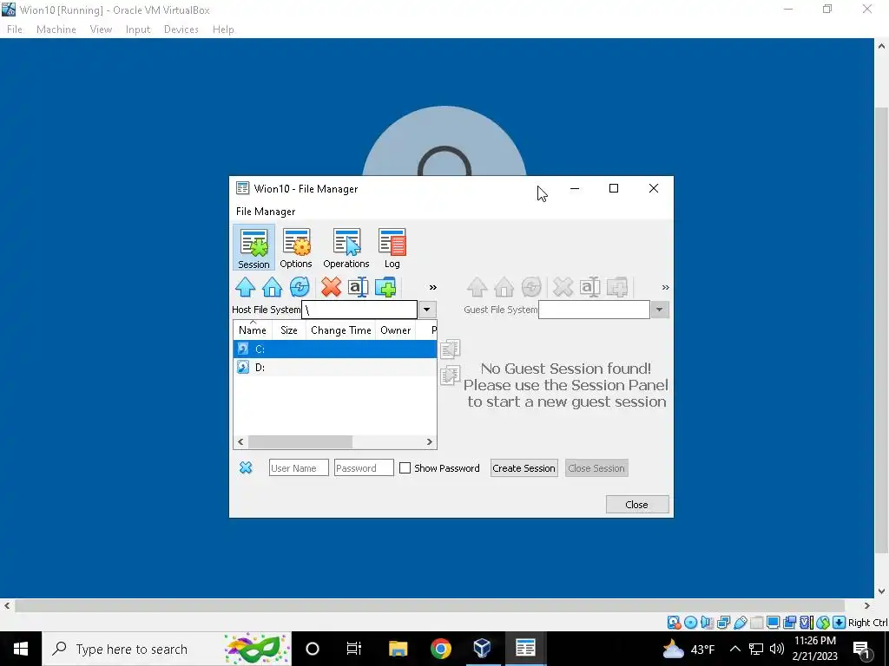Open Google Chrome from taskbar
Screen dimensions: 889x666
coord(440,649)
